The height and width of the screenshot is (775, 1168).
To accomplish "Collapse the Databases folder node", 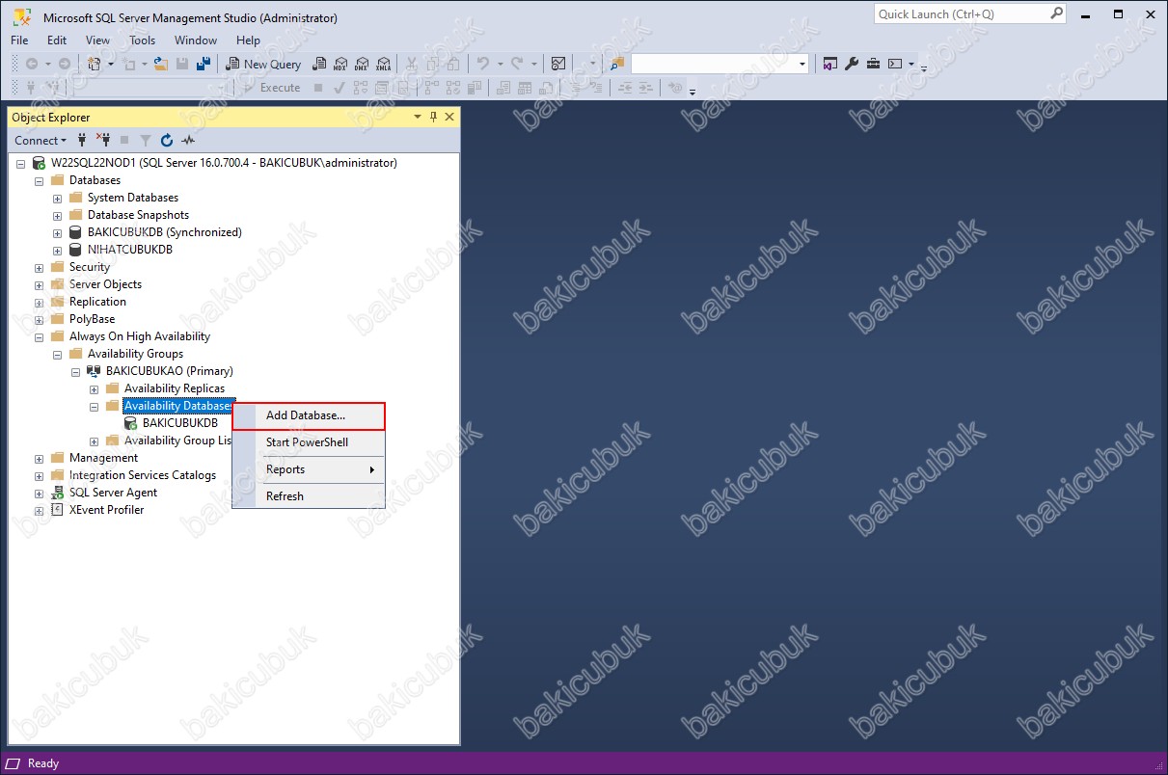I will coord(40,181).
